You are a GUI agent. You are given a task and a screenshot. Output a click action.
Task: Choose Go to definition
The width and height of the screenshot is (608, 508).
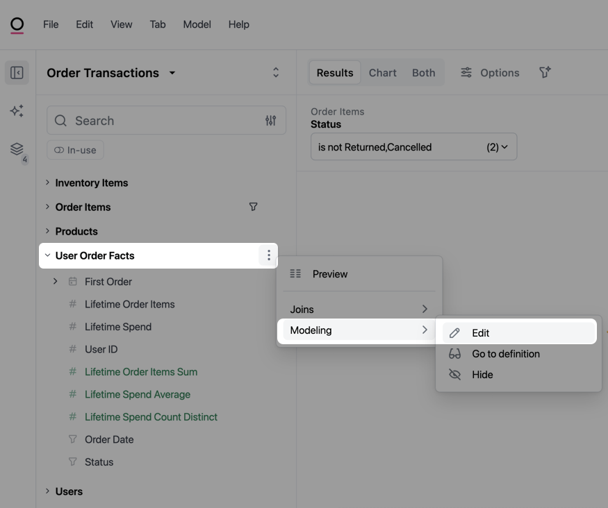(x=505, y=354)
